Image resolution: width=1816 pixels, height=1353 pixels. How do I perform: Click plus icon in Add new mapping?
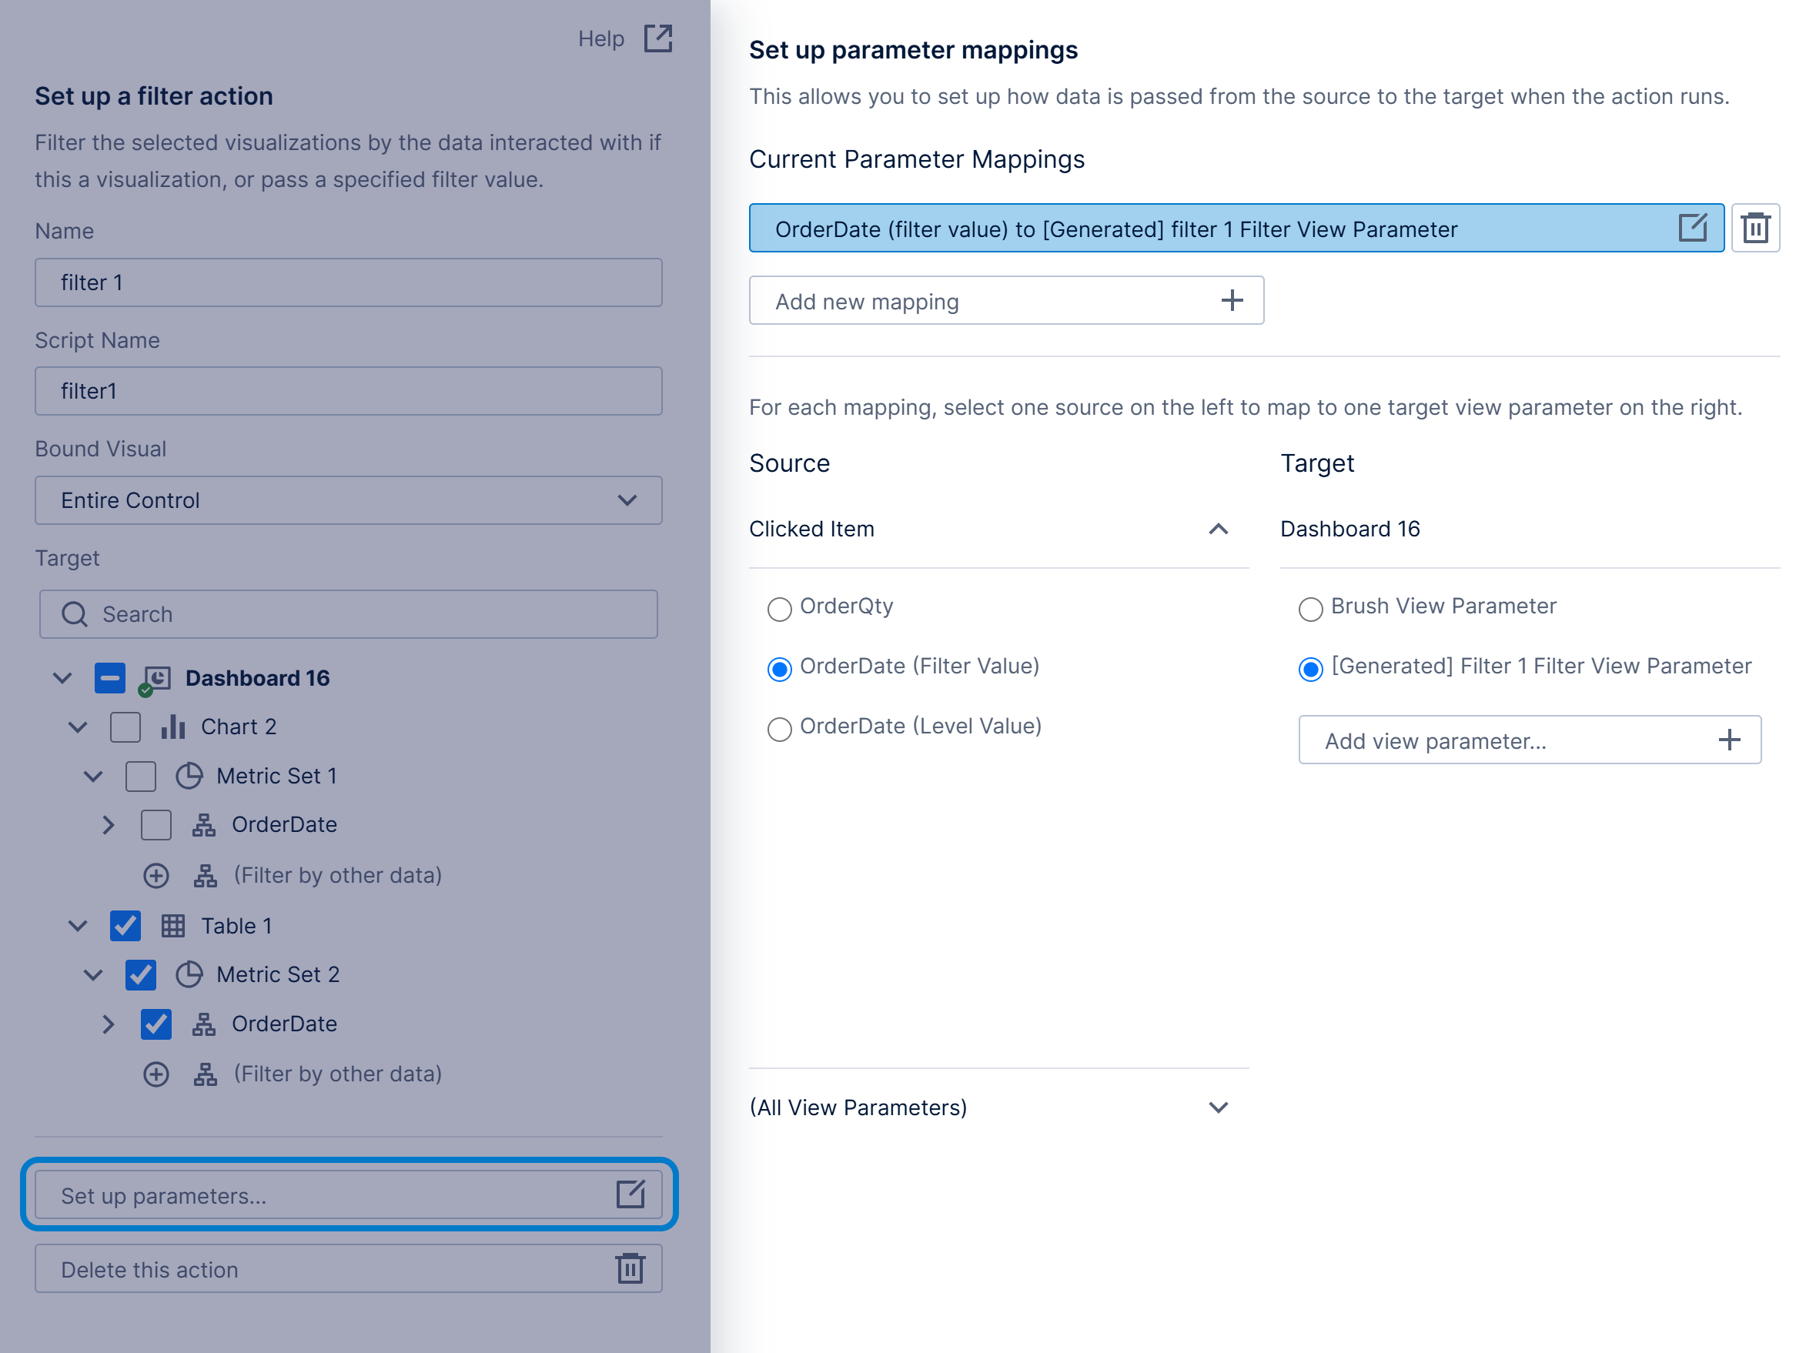(x=1231, y=301)
